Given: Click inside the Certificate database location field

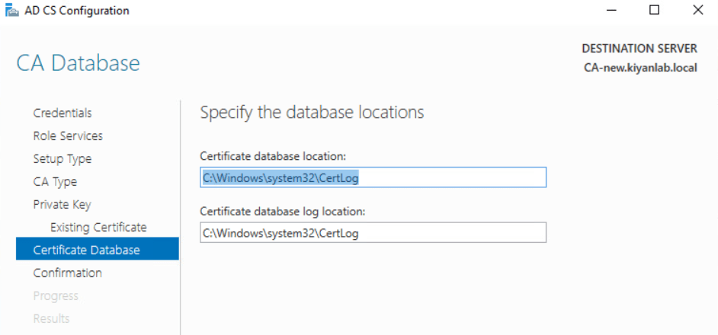Looking at the screenshot, I should [x=373, y=177].
